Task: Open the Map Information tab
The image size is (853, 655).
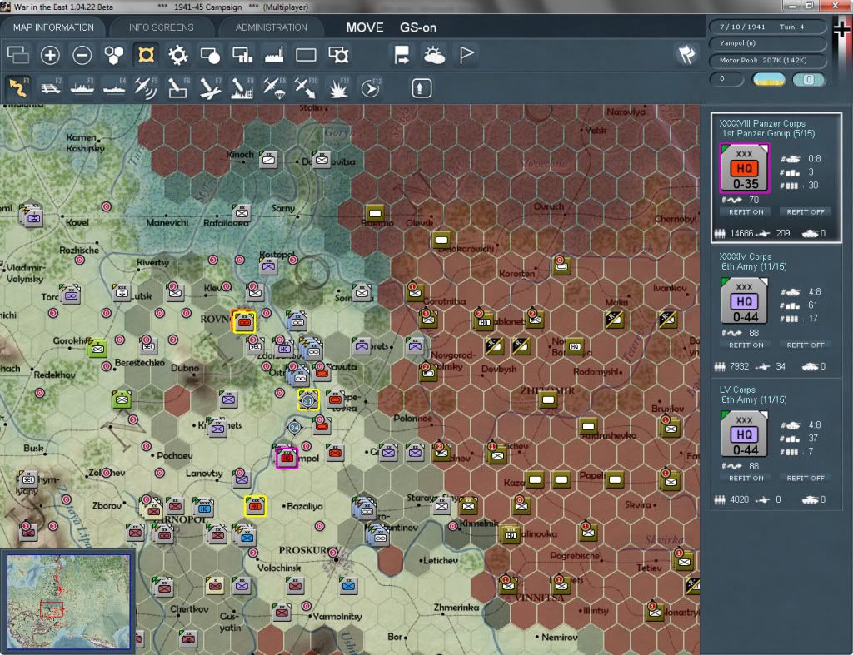Action: (x=53, y=27)
